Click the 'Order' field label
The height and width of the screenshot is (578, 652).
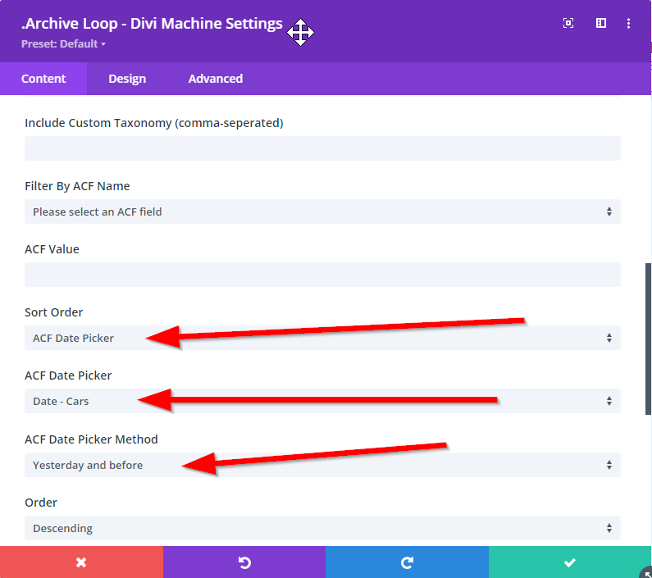coord(41,503)
